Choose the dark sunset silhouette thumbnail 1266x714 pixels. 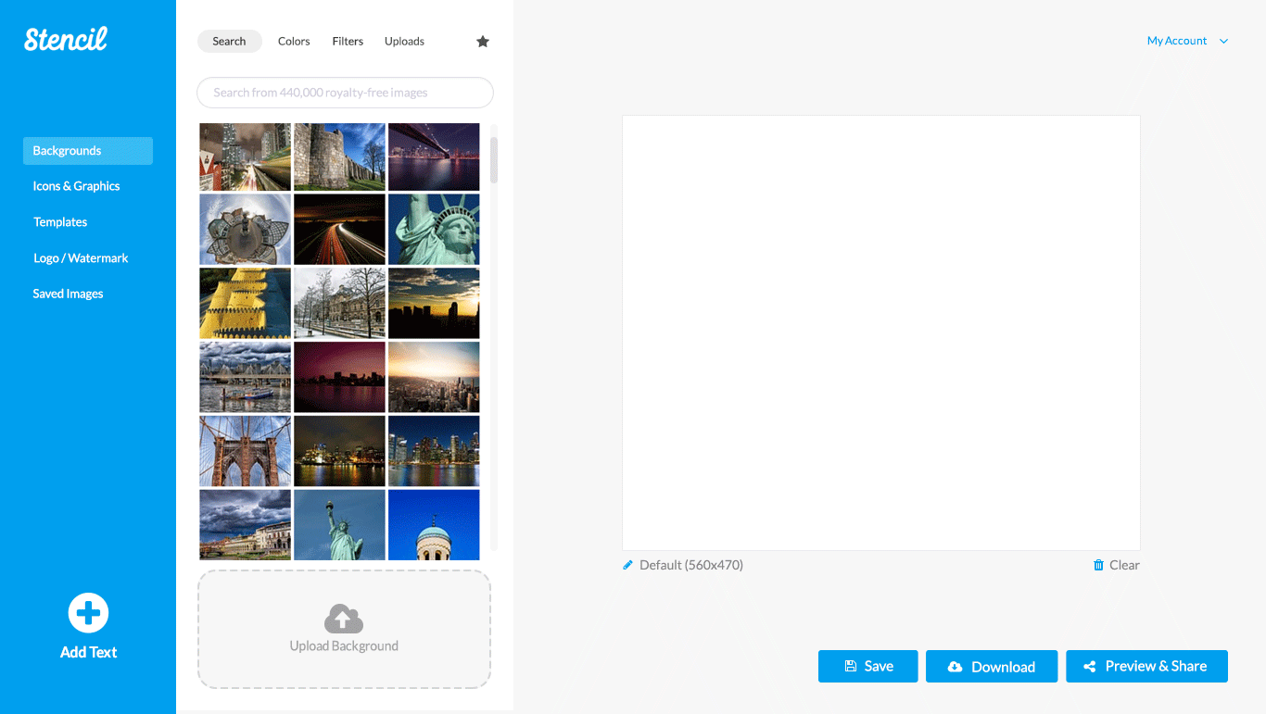click(x=434, y=303)
